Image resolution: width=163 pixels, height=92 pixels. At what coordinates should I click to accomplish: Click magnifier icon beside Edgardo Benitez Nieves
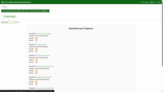click(x=36, y=77)
